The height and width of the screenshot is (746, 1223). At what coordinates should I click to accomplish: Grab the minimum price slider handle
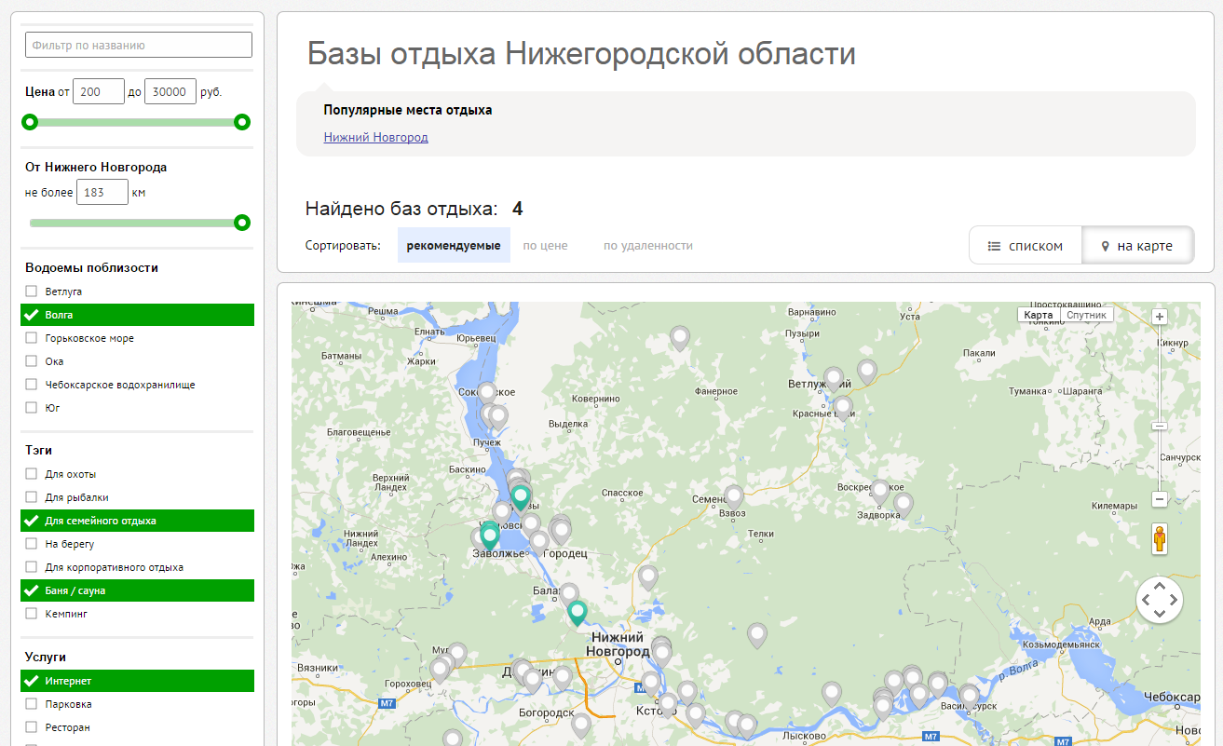30,122
